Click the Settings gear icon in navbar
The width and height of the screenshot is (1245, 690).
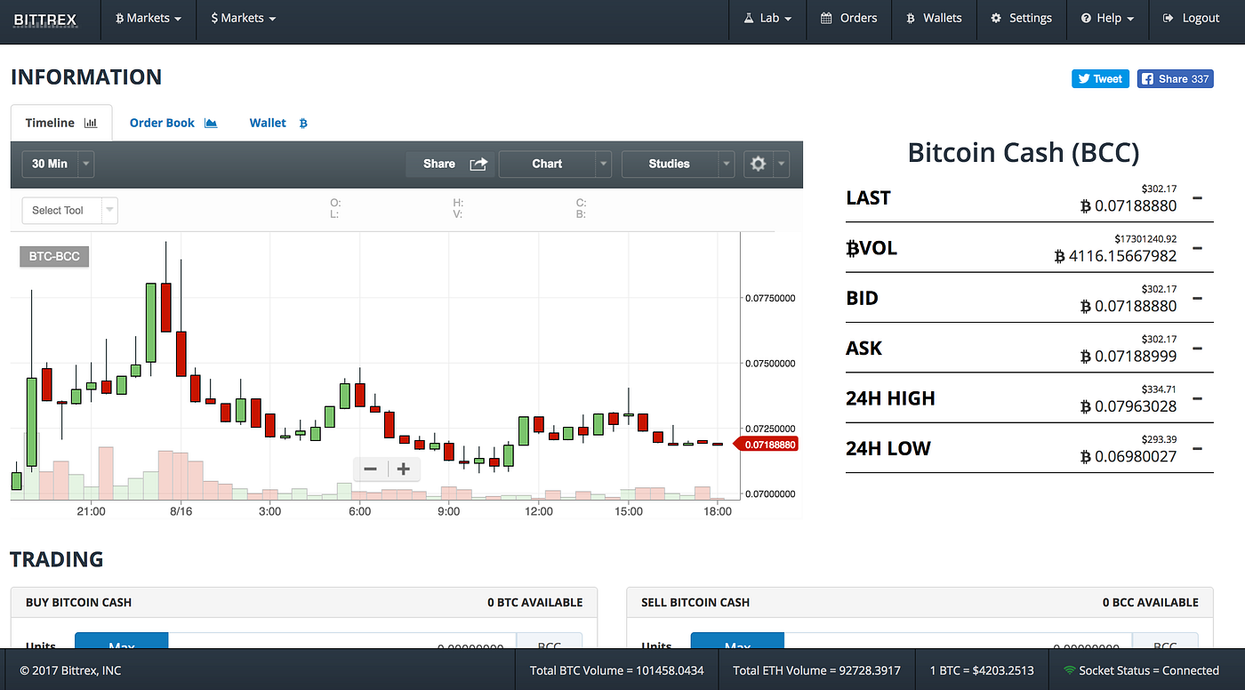click(996, 19)
